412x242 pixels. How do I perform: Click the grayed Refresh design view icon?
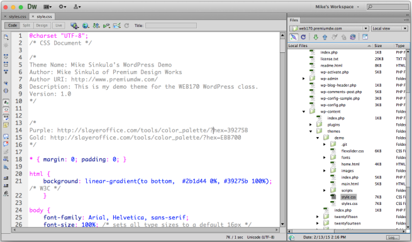point(126,26)
